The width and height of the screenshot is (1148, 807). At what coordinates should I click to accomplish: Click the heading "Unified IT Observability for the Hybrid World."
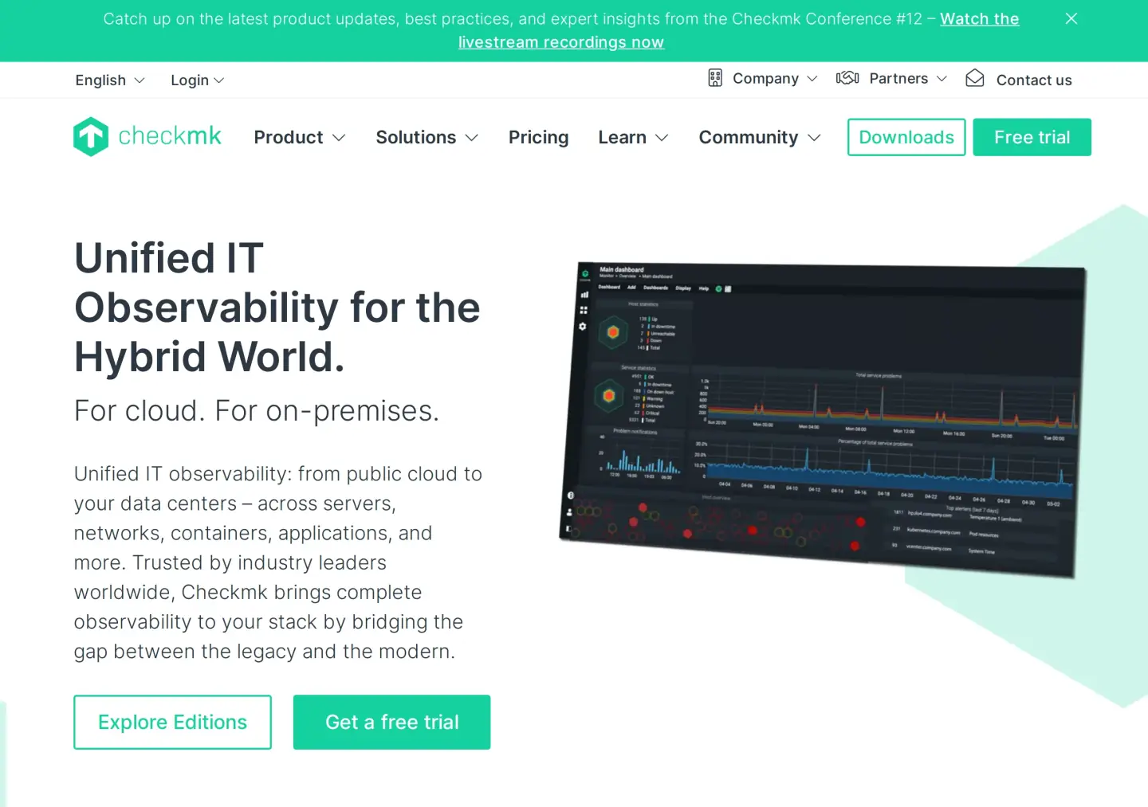click(x=277, y=308)
